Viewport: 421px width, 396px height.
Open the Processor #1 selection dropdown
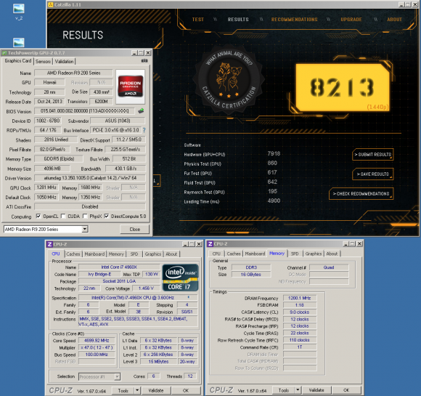(x=117, y=376)
